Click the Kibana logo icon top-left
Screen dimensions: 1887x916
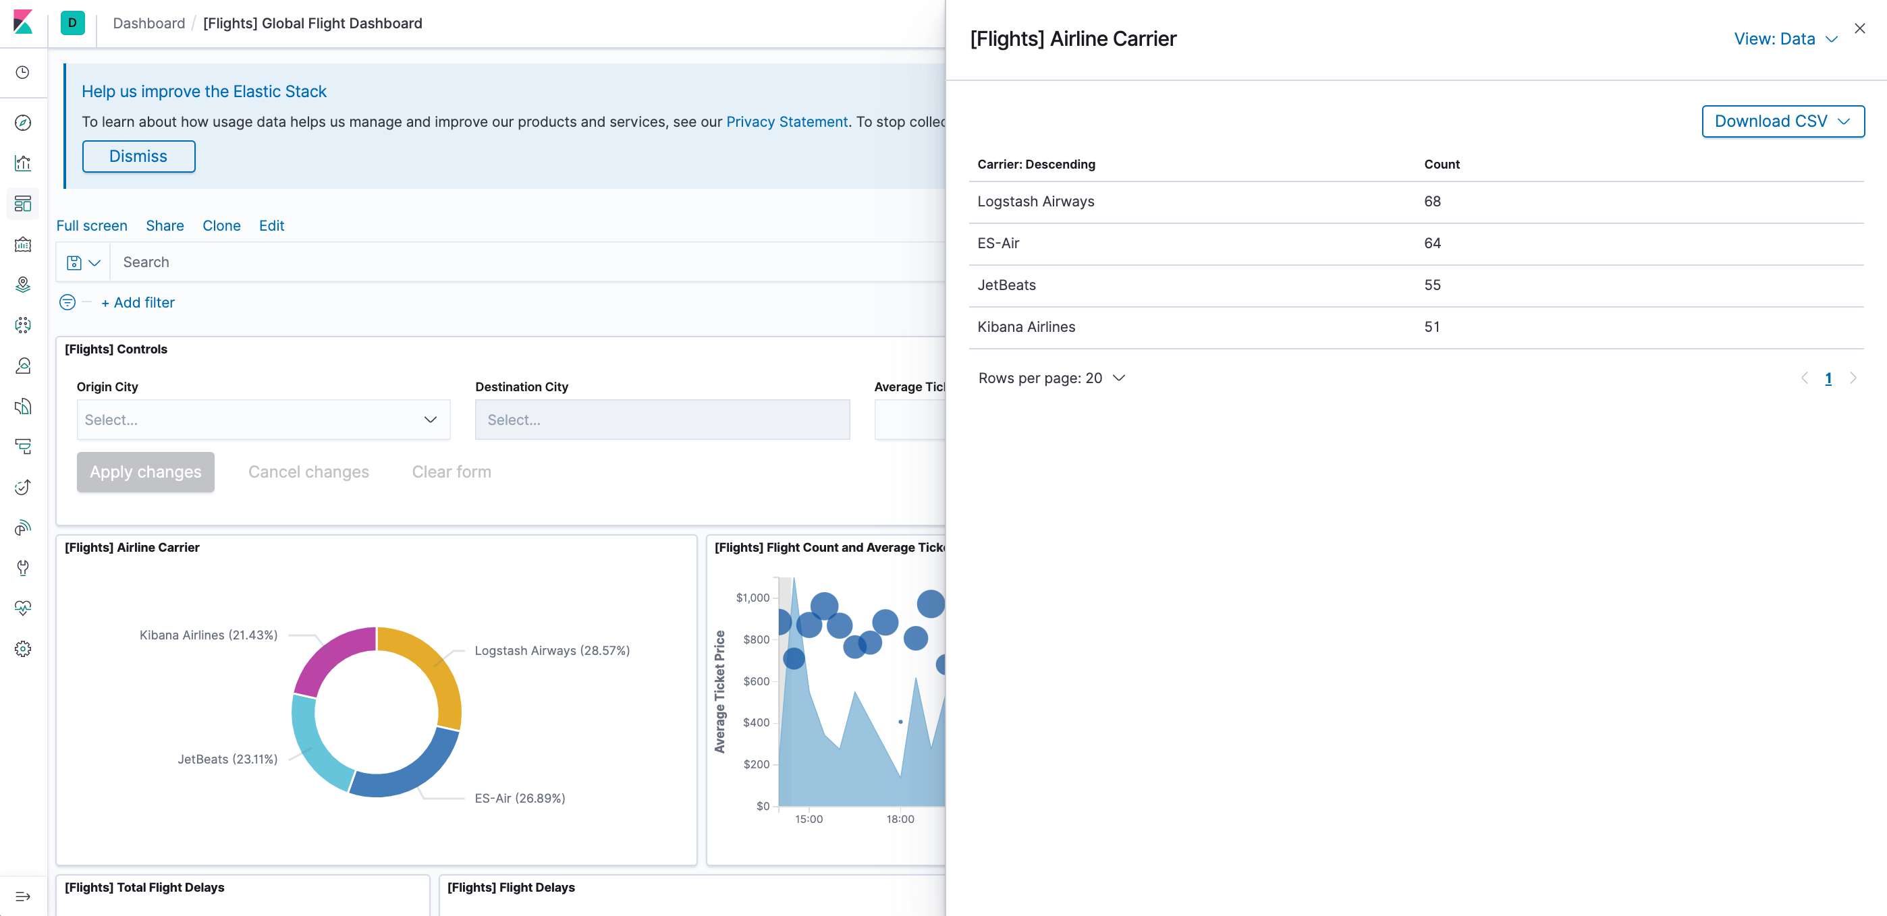coord(23,22)
